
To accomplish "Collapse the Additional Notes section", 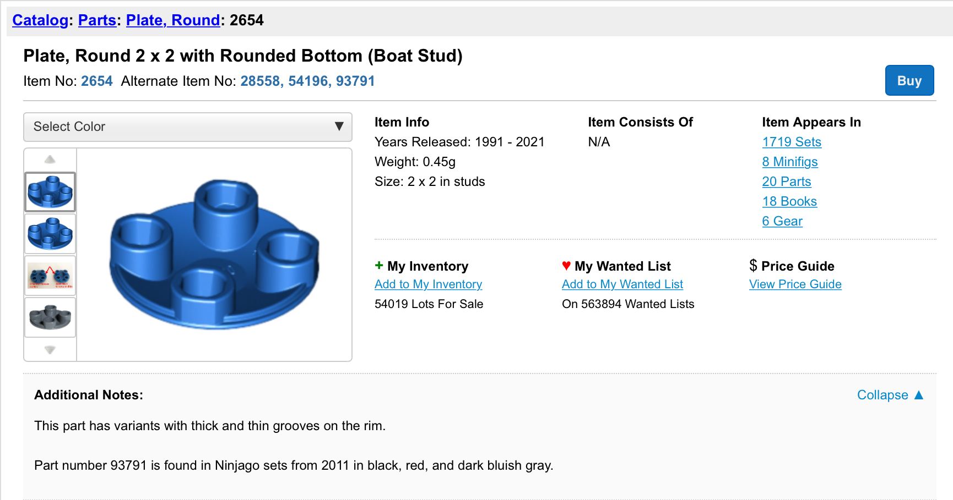I will point(890,395).
